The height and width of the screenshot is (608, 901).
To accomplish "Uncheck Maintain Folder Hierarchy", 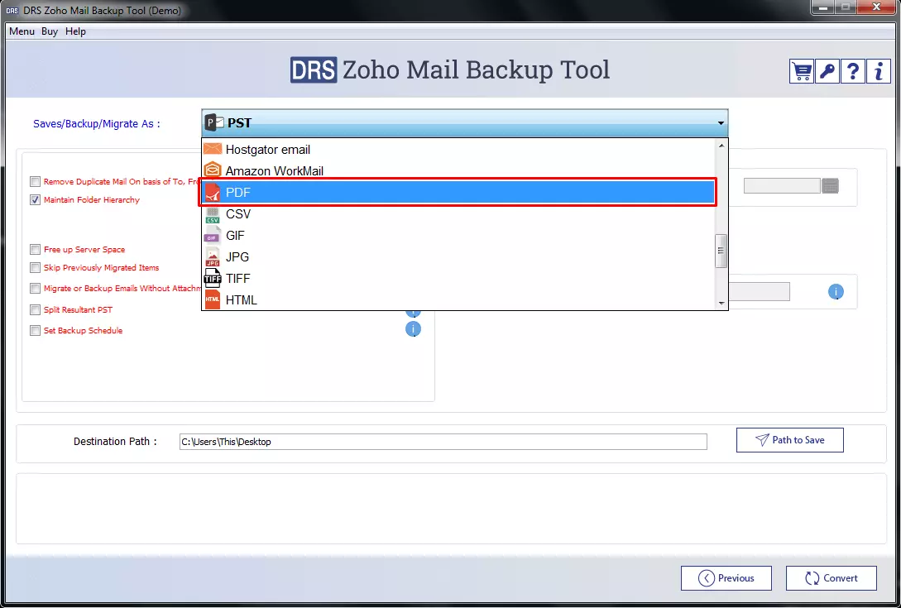I will 35,200.
